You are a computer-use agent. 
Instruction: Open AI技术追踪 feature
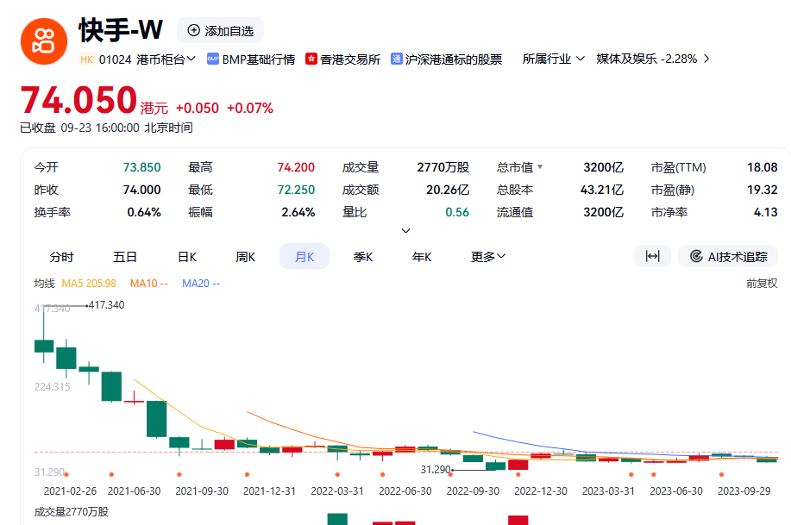click(728, 256)
